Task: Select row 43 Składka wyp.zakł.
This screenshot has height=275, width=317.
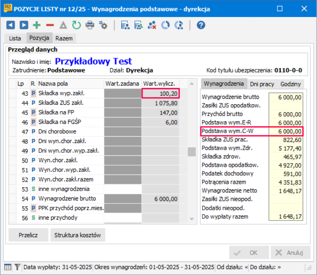Action: (x=97, y=93)
